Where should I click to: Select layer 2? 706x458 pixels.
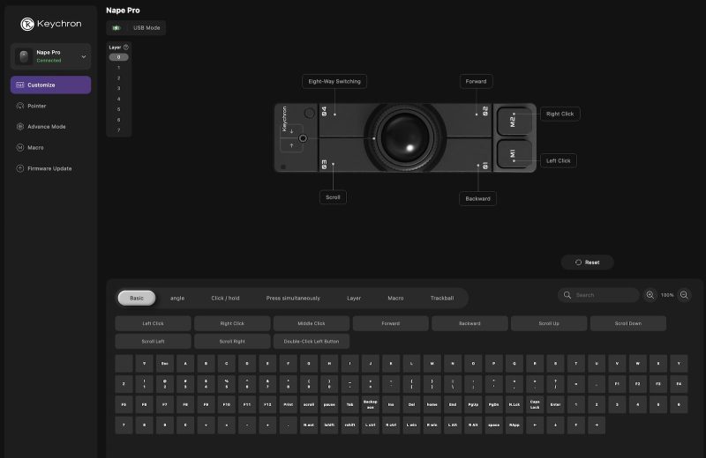coord(119,78)
